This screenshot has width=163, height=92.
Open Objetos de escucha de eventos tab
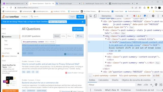136,80
